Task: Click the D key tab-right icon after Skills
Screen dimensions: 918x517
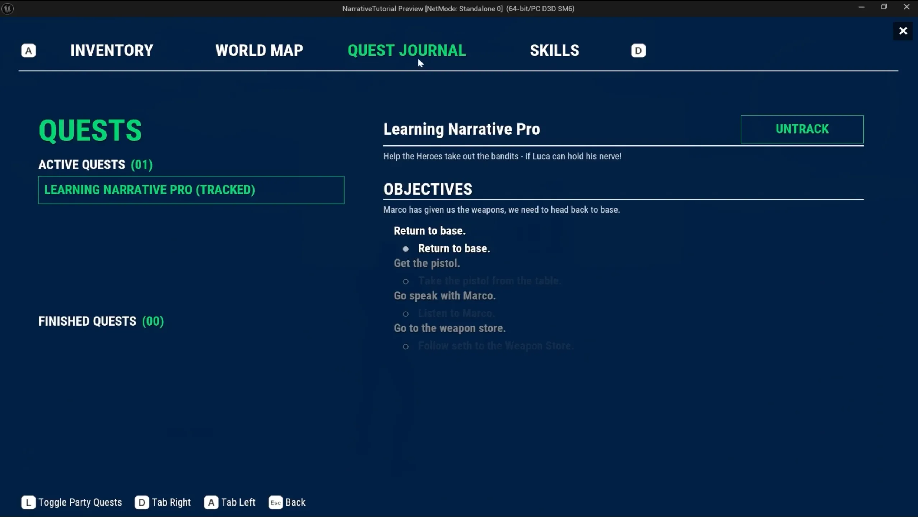Action: (x=638, y=51)
